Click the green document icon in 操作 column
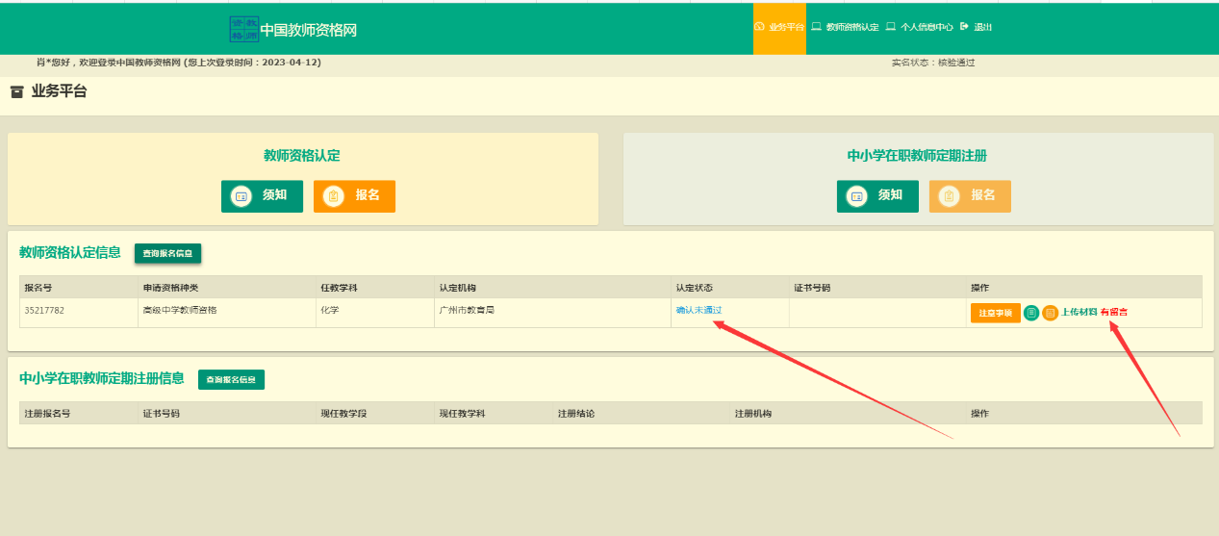 [x=1031, y=313]
